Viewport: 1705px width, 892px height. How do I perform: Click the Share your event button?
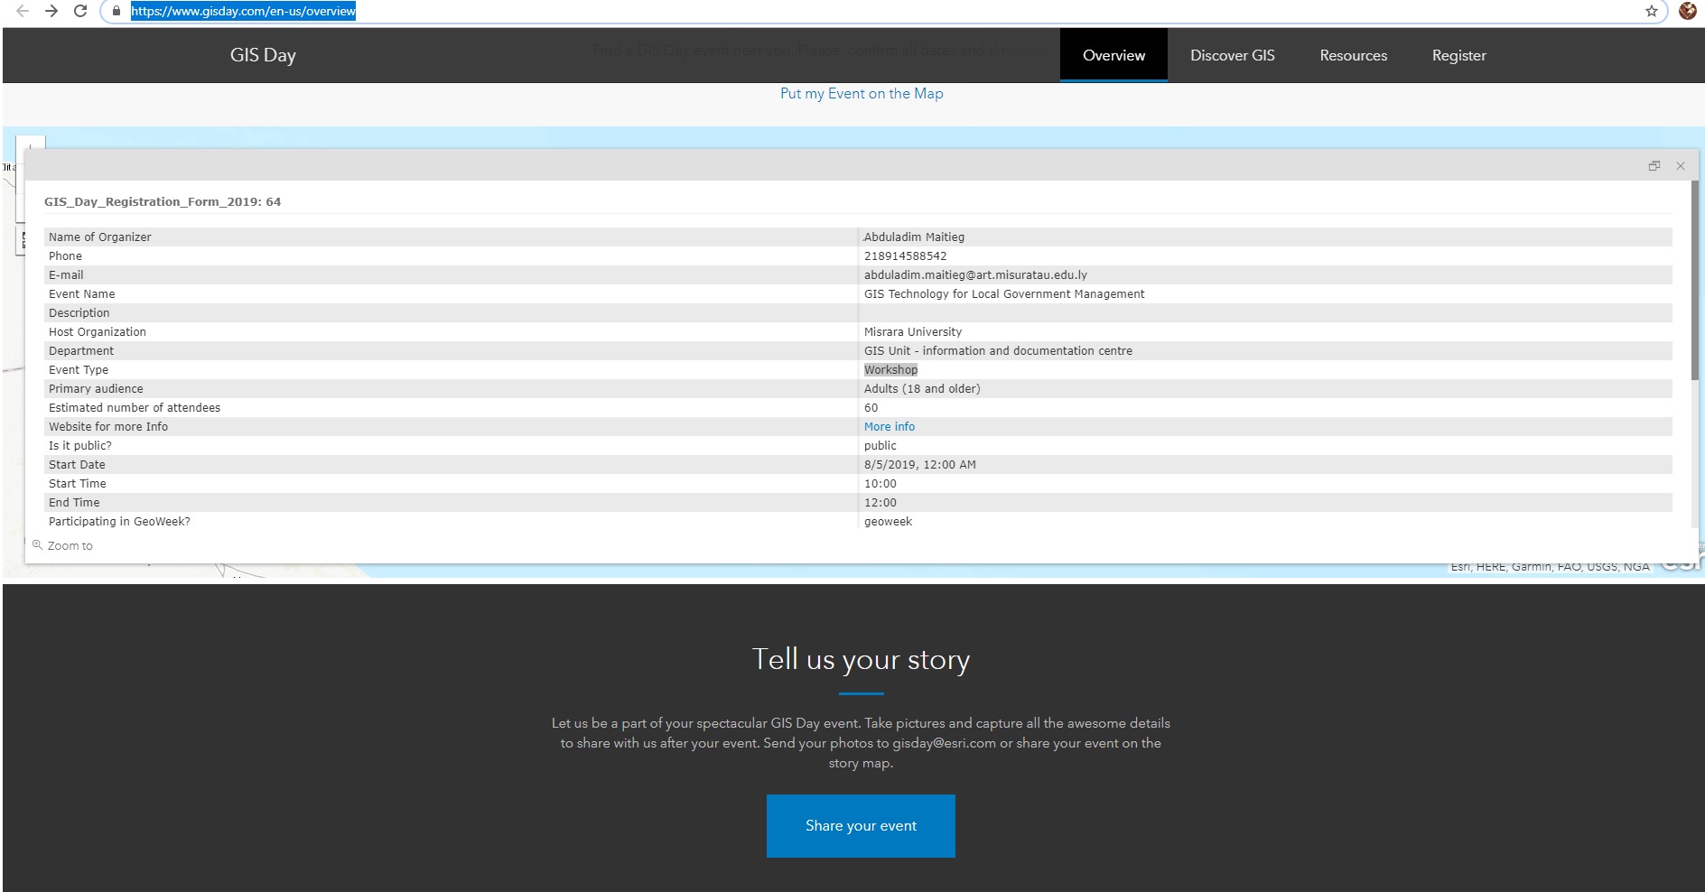pos(861,826)
